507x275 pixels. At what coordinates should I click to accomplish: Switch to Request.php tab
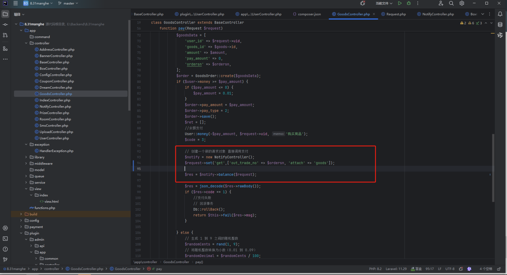coord(393,14)
